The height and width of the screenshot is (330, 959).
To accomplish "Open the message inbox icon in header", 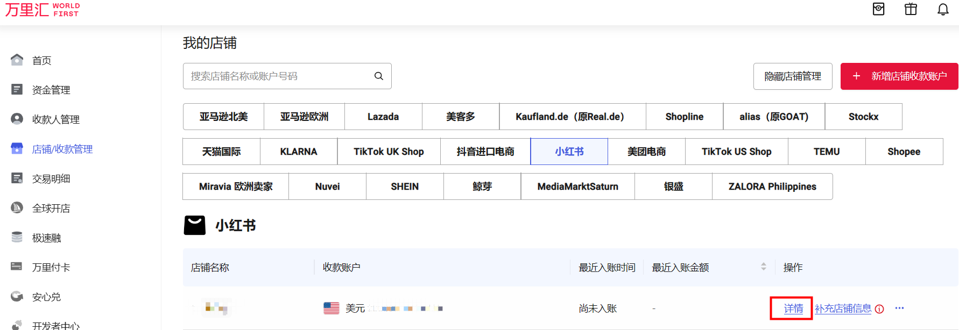I will (x=878, y=9).
